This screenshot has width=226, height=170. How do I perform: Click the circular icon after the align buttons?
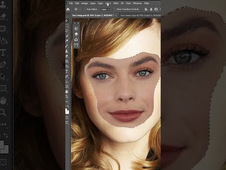pos(156,10)
